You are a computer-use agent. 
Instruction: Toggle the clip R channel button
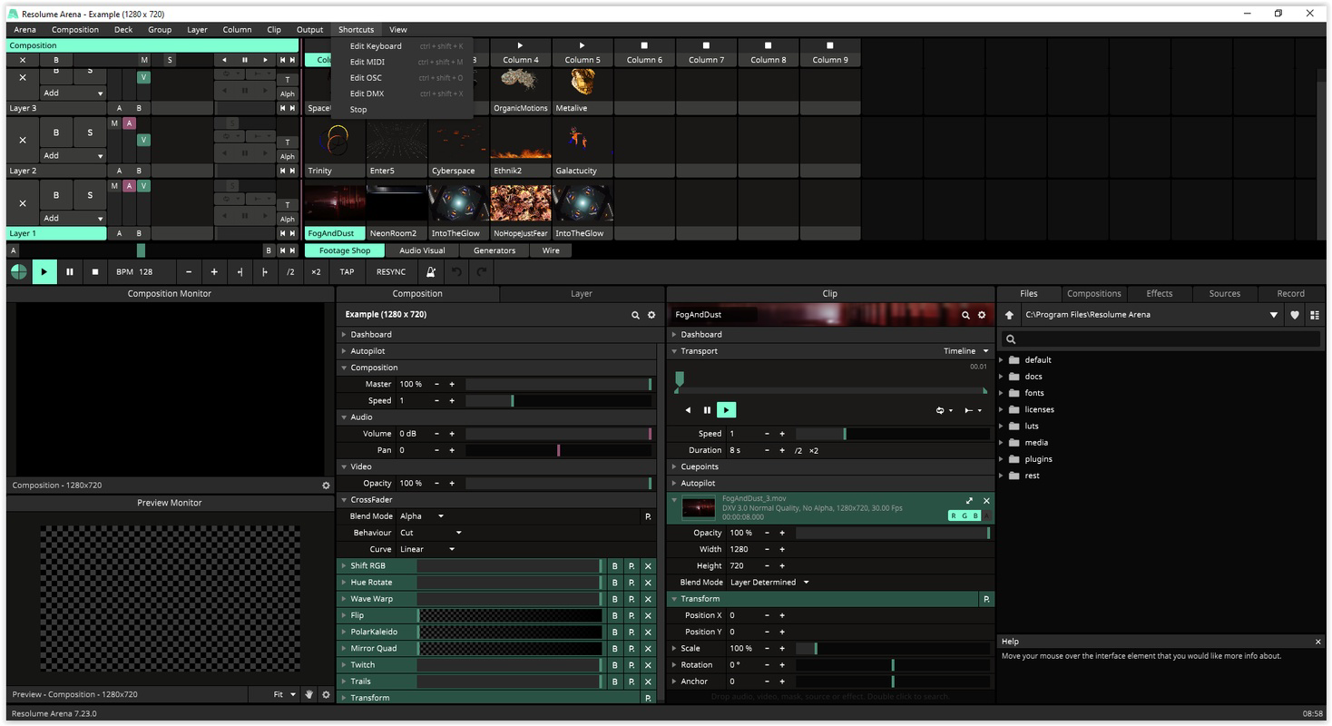tap(955, 515)
